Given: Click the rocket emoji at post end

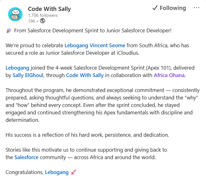Looking at the screenshot, I should (x=74, y=172).
